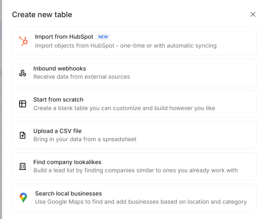
Task: Click the company building icon
Action: point(23,166)
